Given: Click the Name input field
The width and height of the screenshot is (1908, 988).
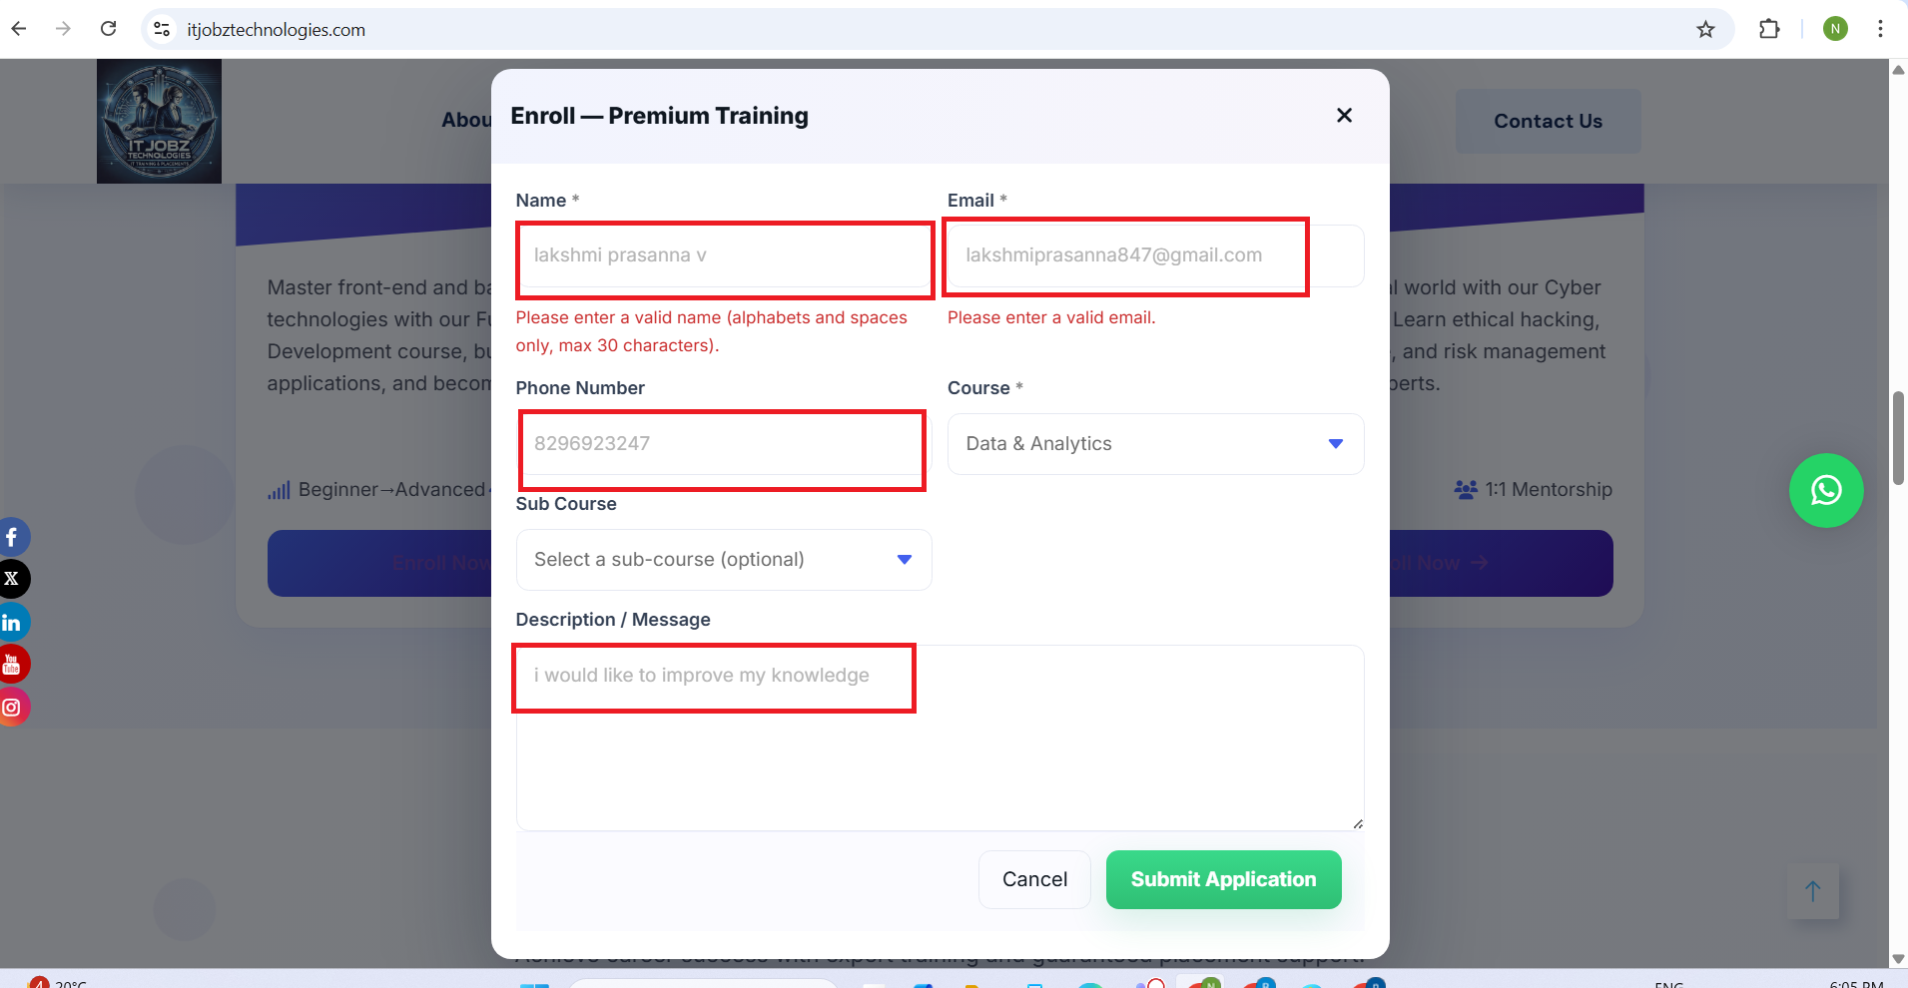Looking at the screenshot, I should click(724, 256).
